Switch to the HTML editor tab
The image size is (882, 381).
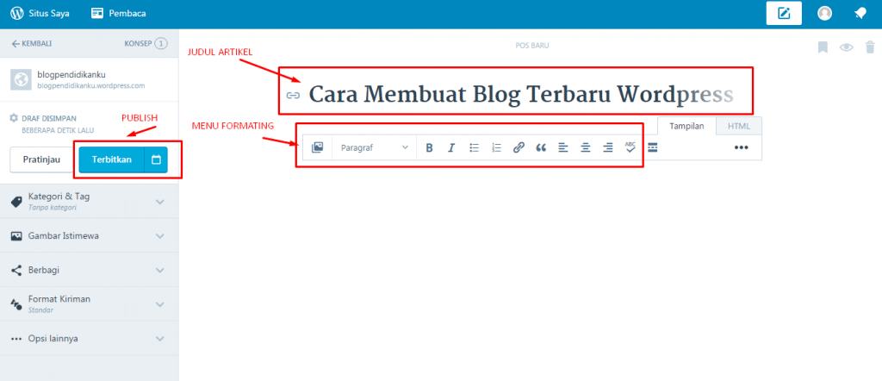point(739,126)
